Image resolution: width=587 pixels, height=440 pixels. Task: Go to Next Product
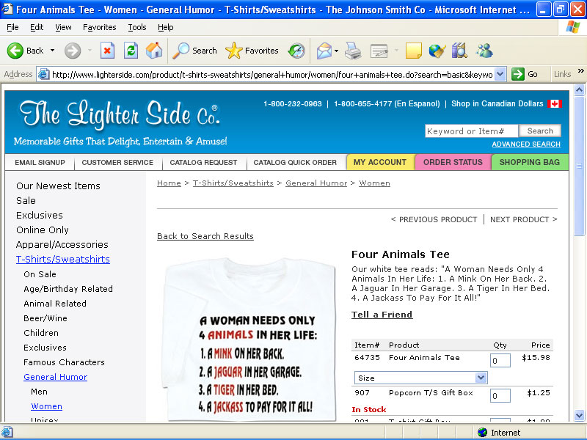tap(524, 219)
